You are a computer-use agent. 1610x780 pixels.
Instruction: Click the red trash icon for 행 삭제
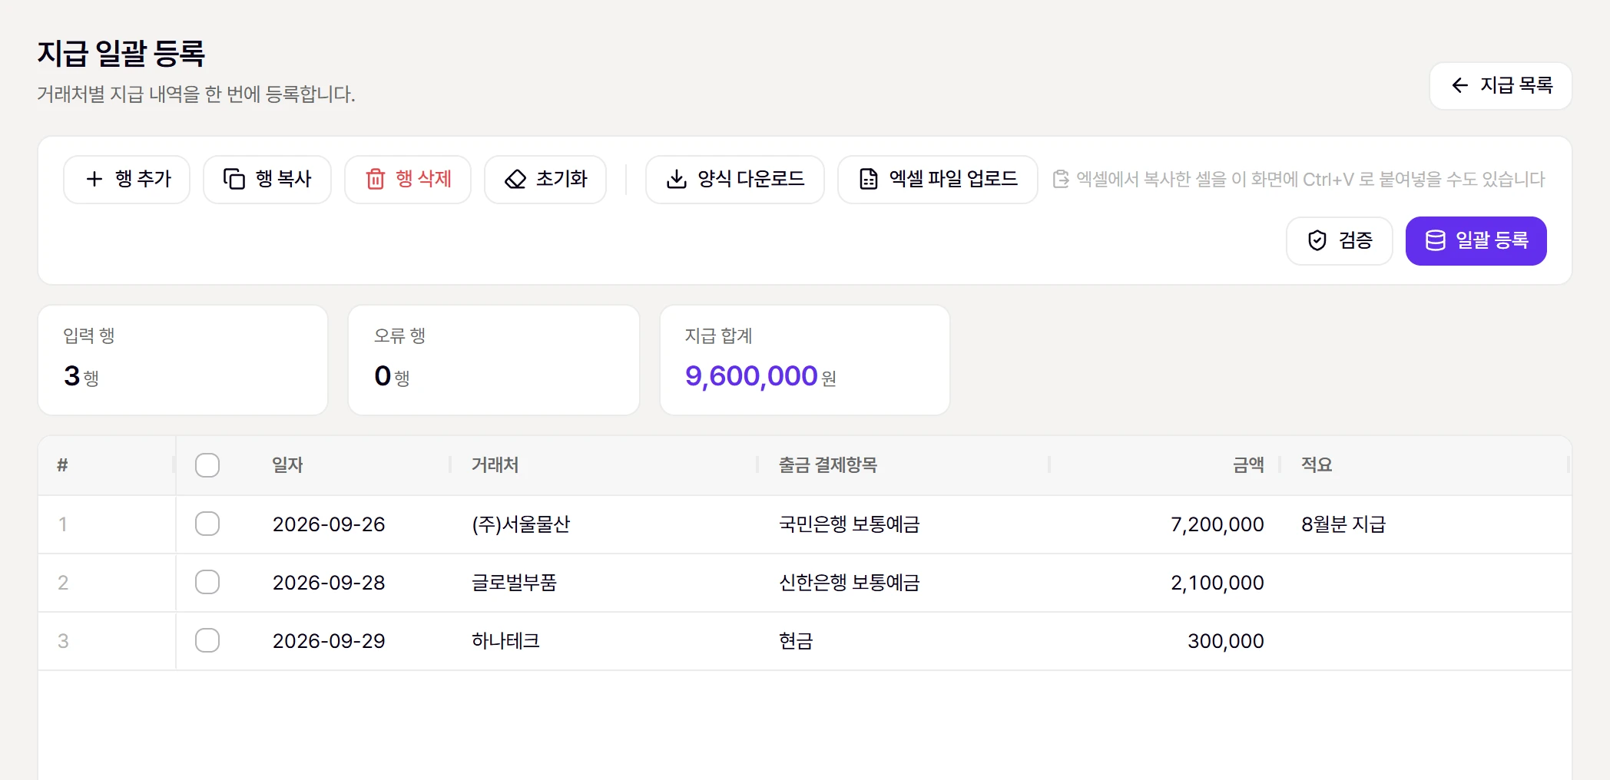(x=375, y=179)
